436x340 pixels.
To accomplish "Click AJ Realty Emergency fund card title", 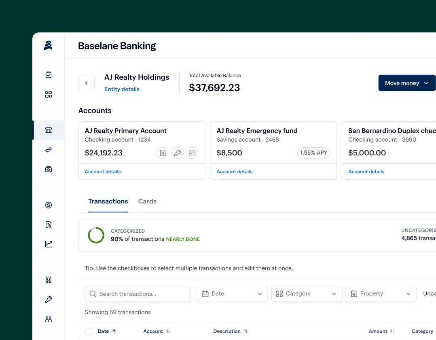I will (257, 131).
